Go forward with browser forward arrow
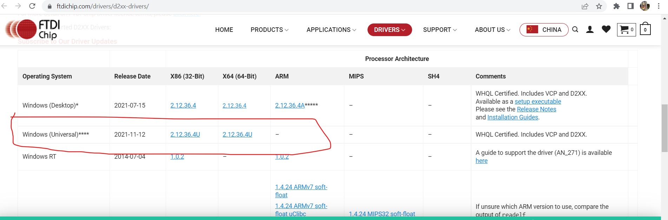668x220 pixels. point(18,6)
